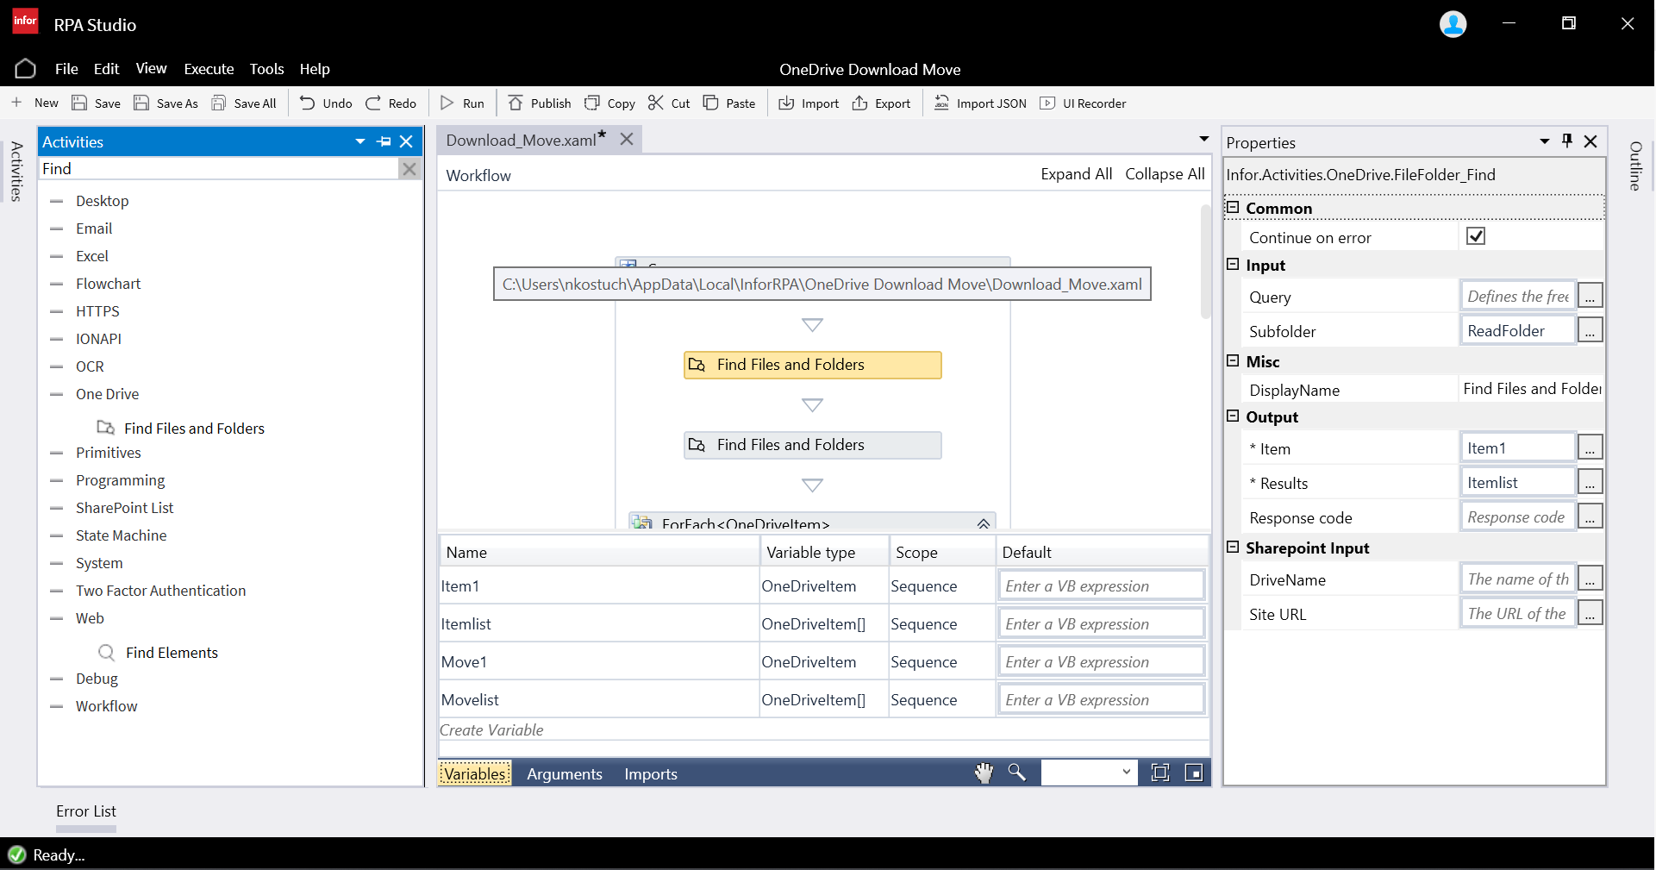Select the pan hand tool
The image size is (1656, 870).
984,773
